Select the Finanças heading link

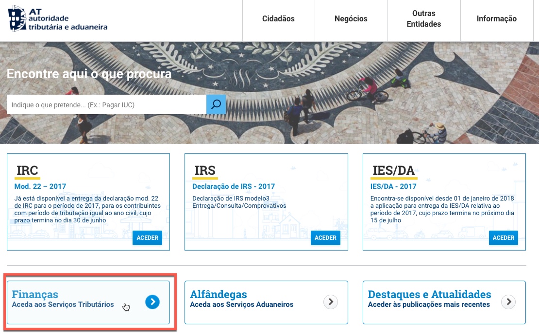(x=35, y=294)
